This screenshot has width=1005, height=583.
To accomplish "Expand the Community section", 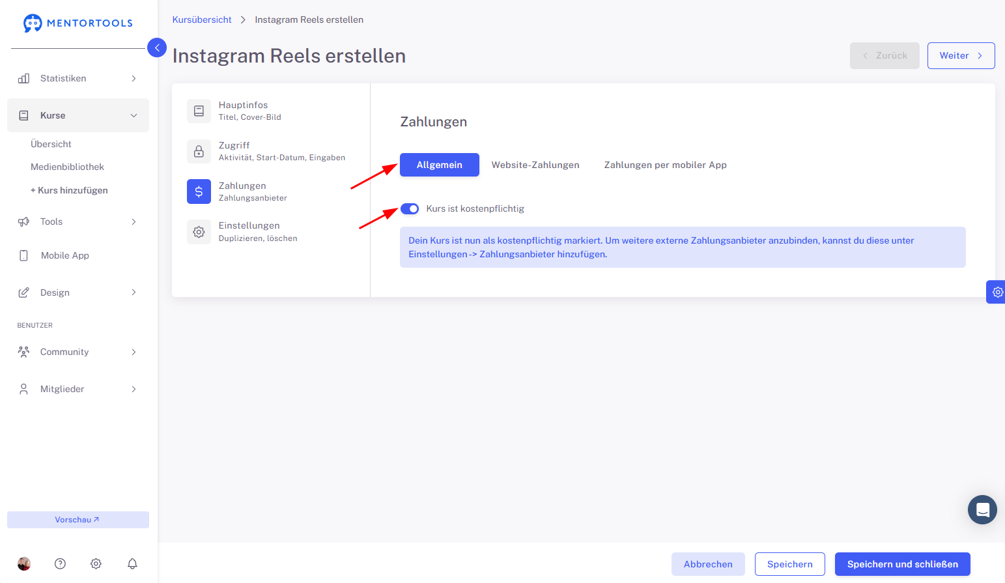I will [x=78, y=352].
